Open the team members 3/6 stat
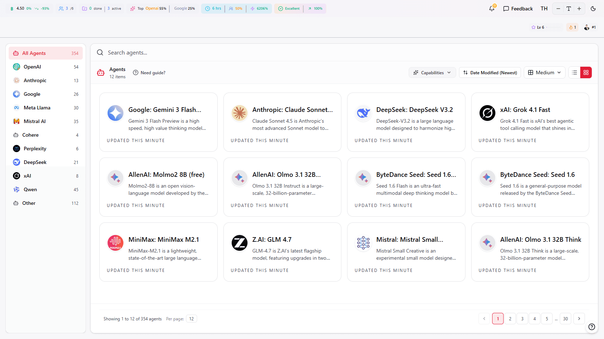This screenshot has width=604, height=339. pyautogui.click(x=66, y=8)
